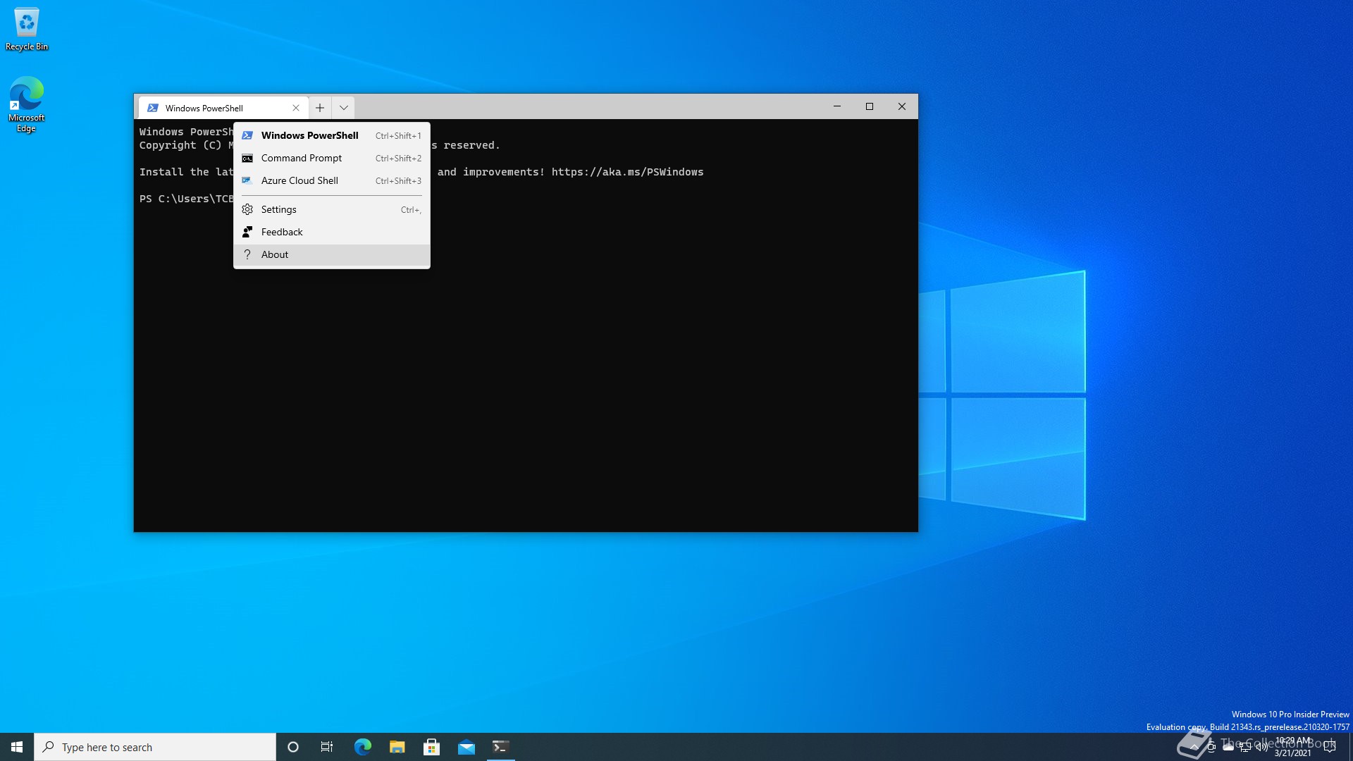This screenshot has width=1353, height=761.
Task: Choose Windows PowerShell from the dropdown menu
Action: [x=332, y=135]
